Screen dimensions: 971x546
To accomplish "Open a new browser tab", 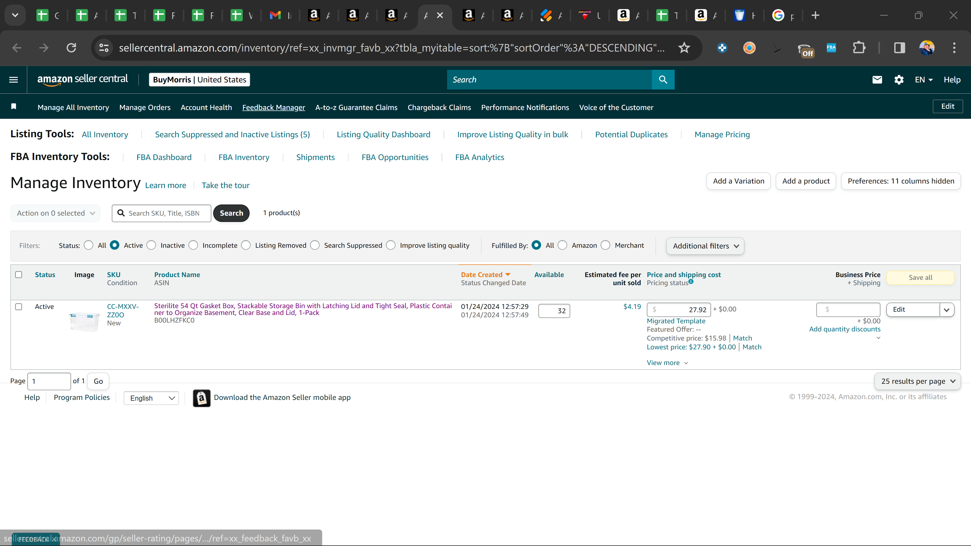I will [815, 15].
